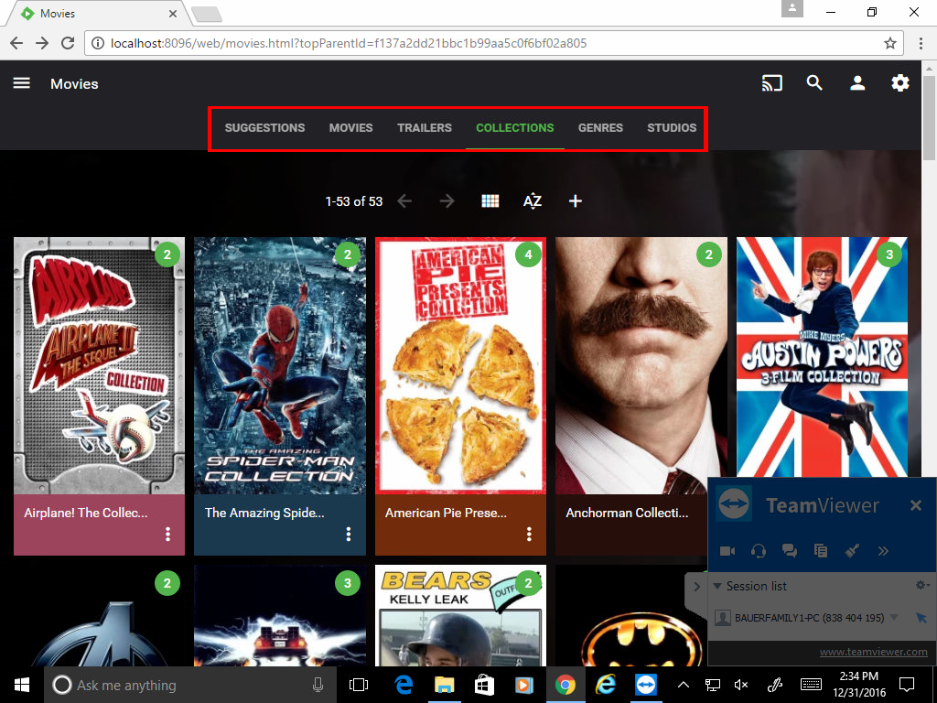Show hidden system tray icons
The height and width of the screenshot is (703, 937).
coord(684,685)
